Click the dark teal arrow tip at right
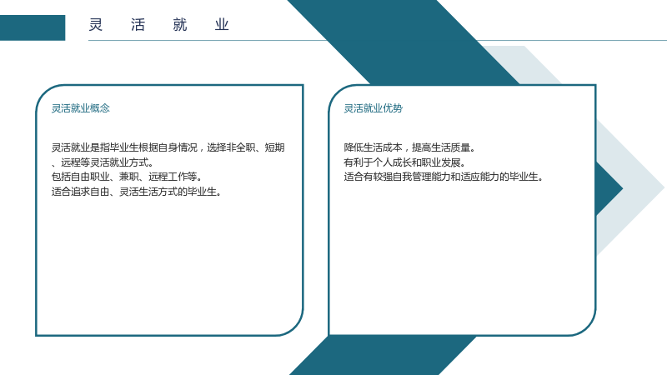Screen dimensions: 667x375 (609, 188)
